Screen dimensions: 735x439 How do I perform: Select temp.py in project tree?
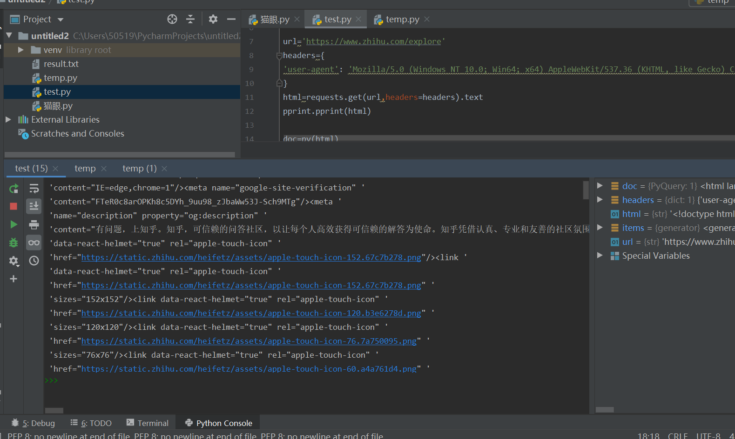(60, 78)
